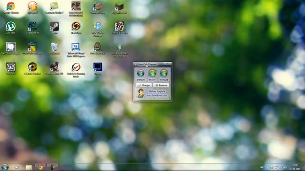This screenshot has height=171, width=305.
Task: Open Windows Explorer from the taskbar
Action: [29, 167]
